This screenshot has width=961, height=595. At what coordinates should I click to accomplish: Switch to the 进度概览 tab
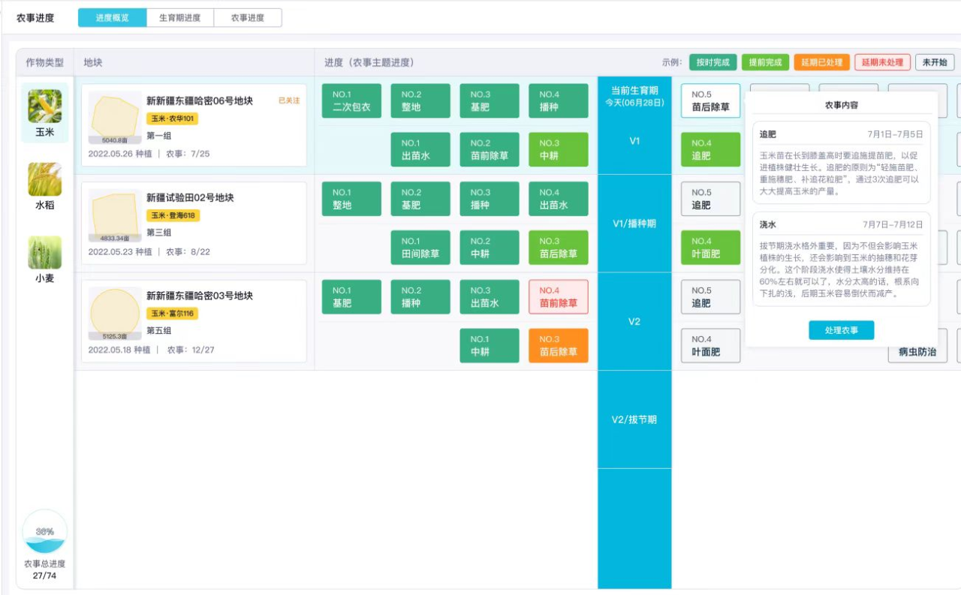coord(113,18)
